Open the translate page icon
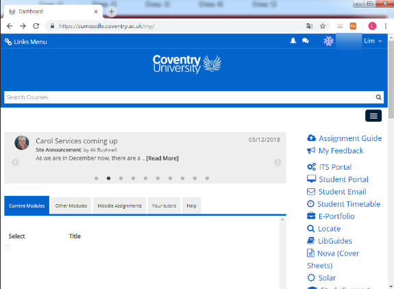The image size is (394, 289). click(309, 26)
